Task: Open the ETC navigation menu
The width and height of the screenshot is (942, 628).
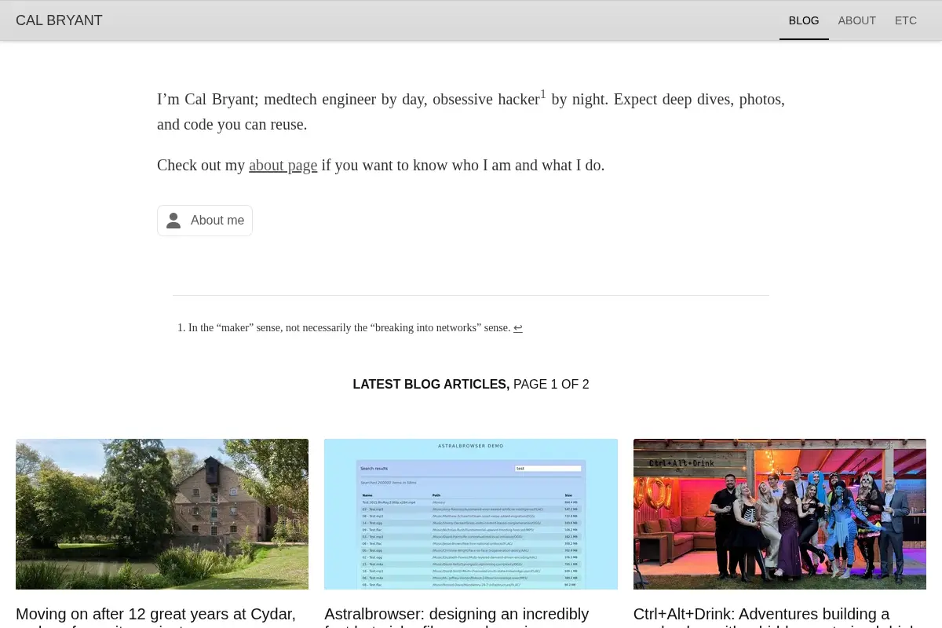Action: coord(906,20)
